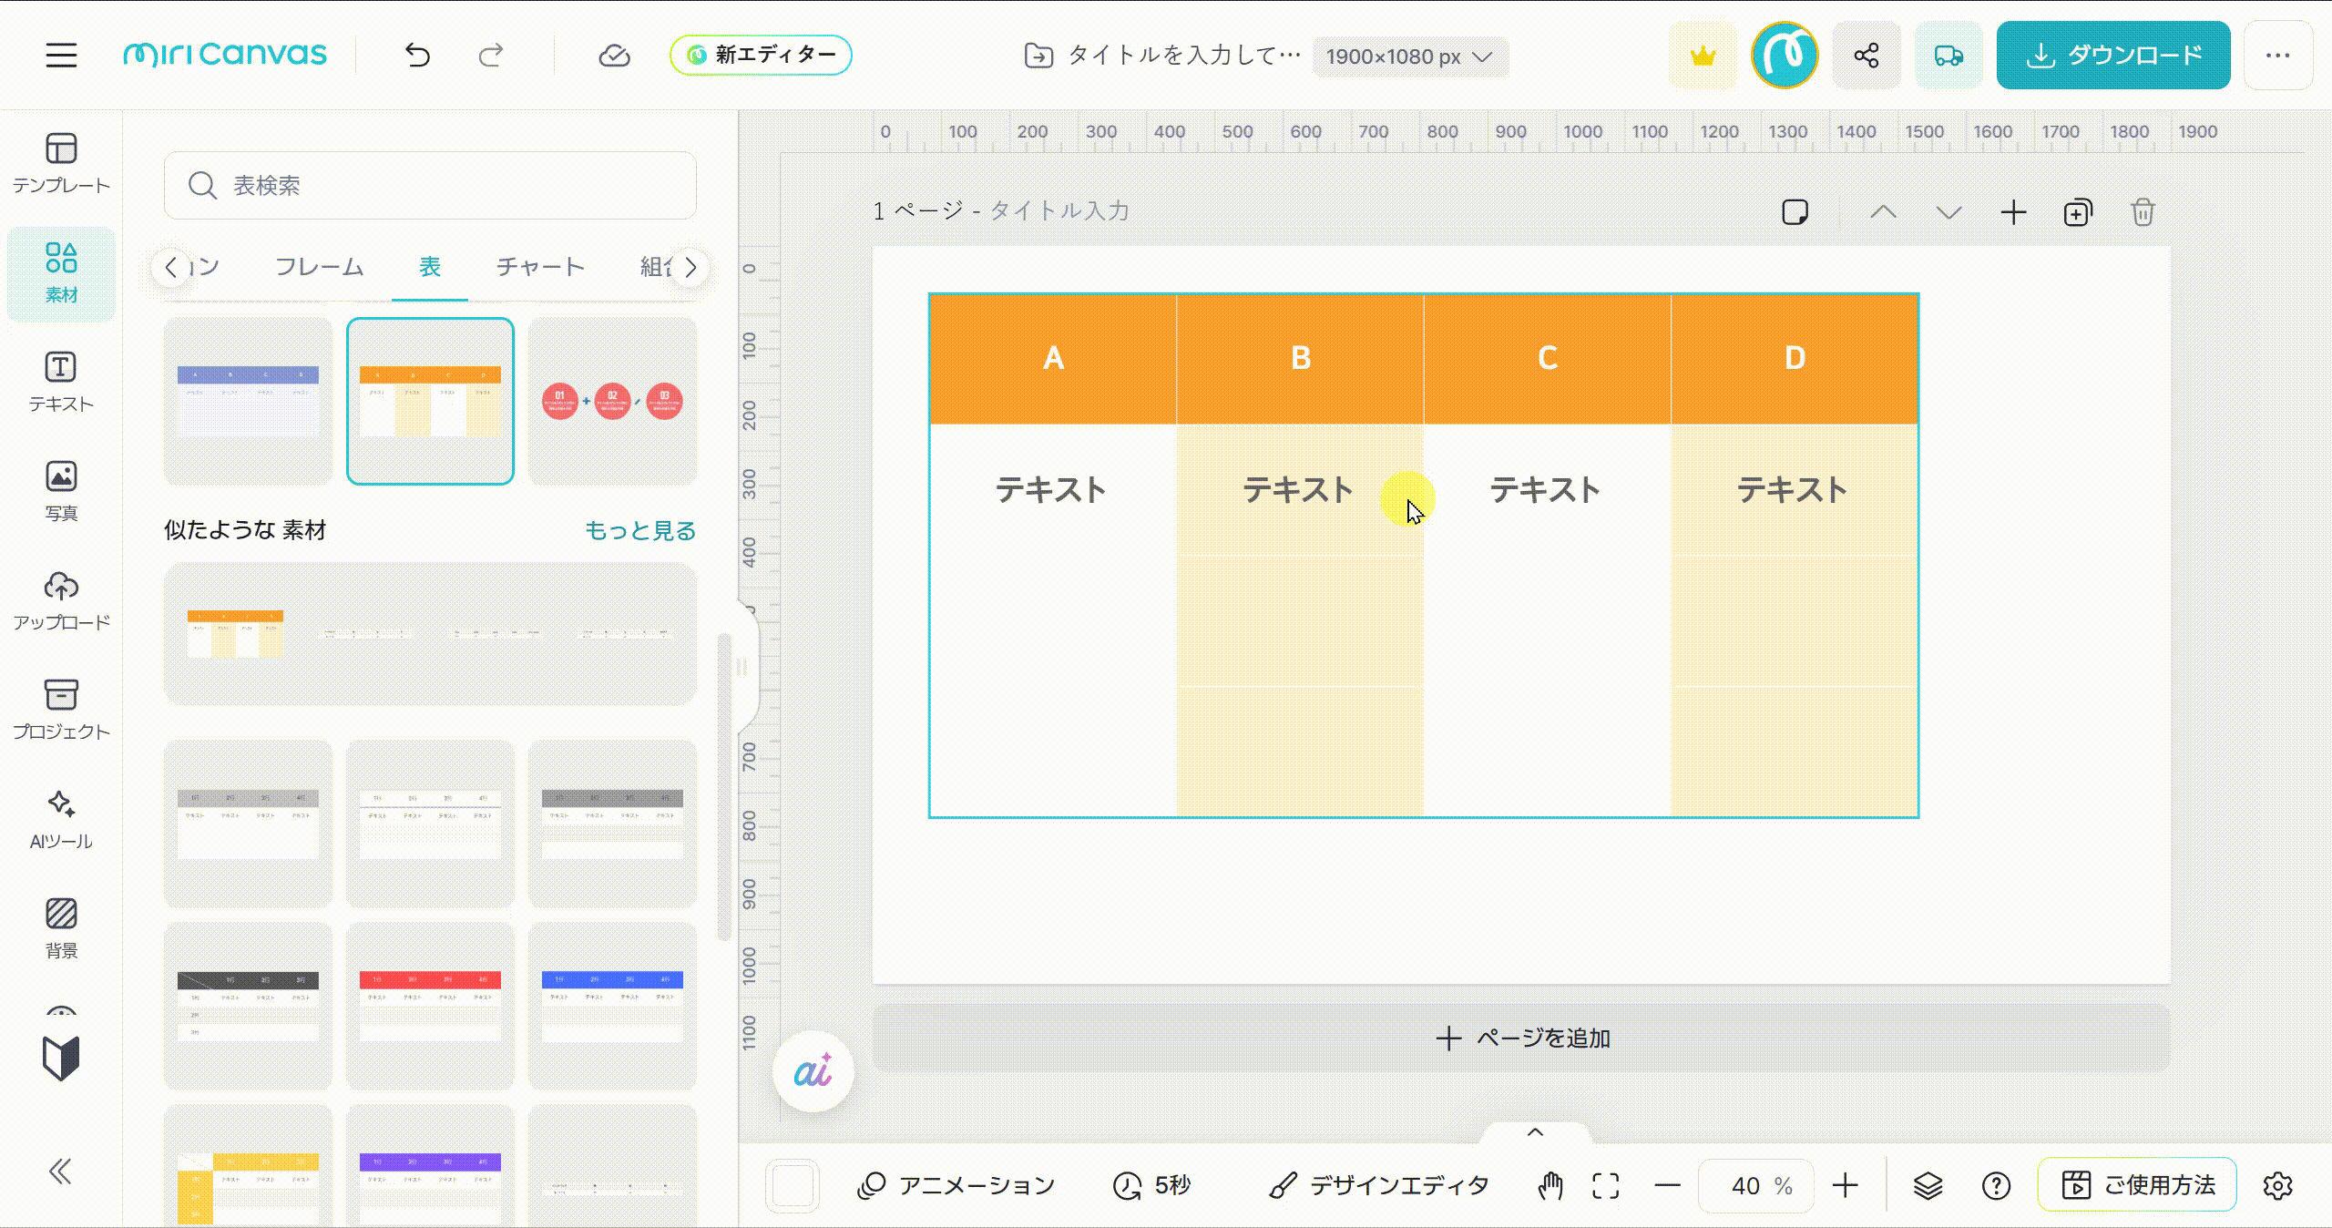Toggle fullscreen view icon
Screen dimensions: 2332x1228
pos(1605,1185)
